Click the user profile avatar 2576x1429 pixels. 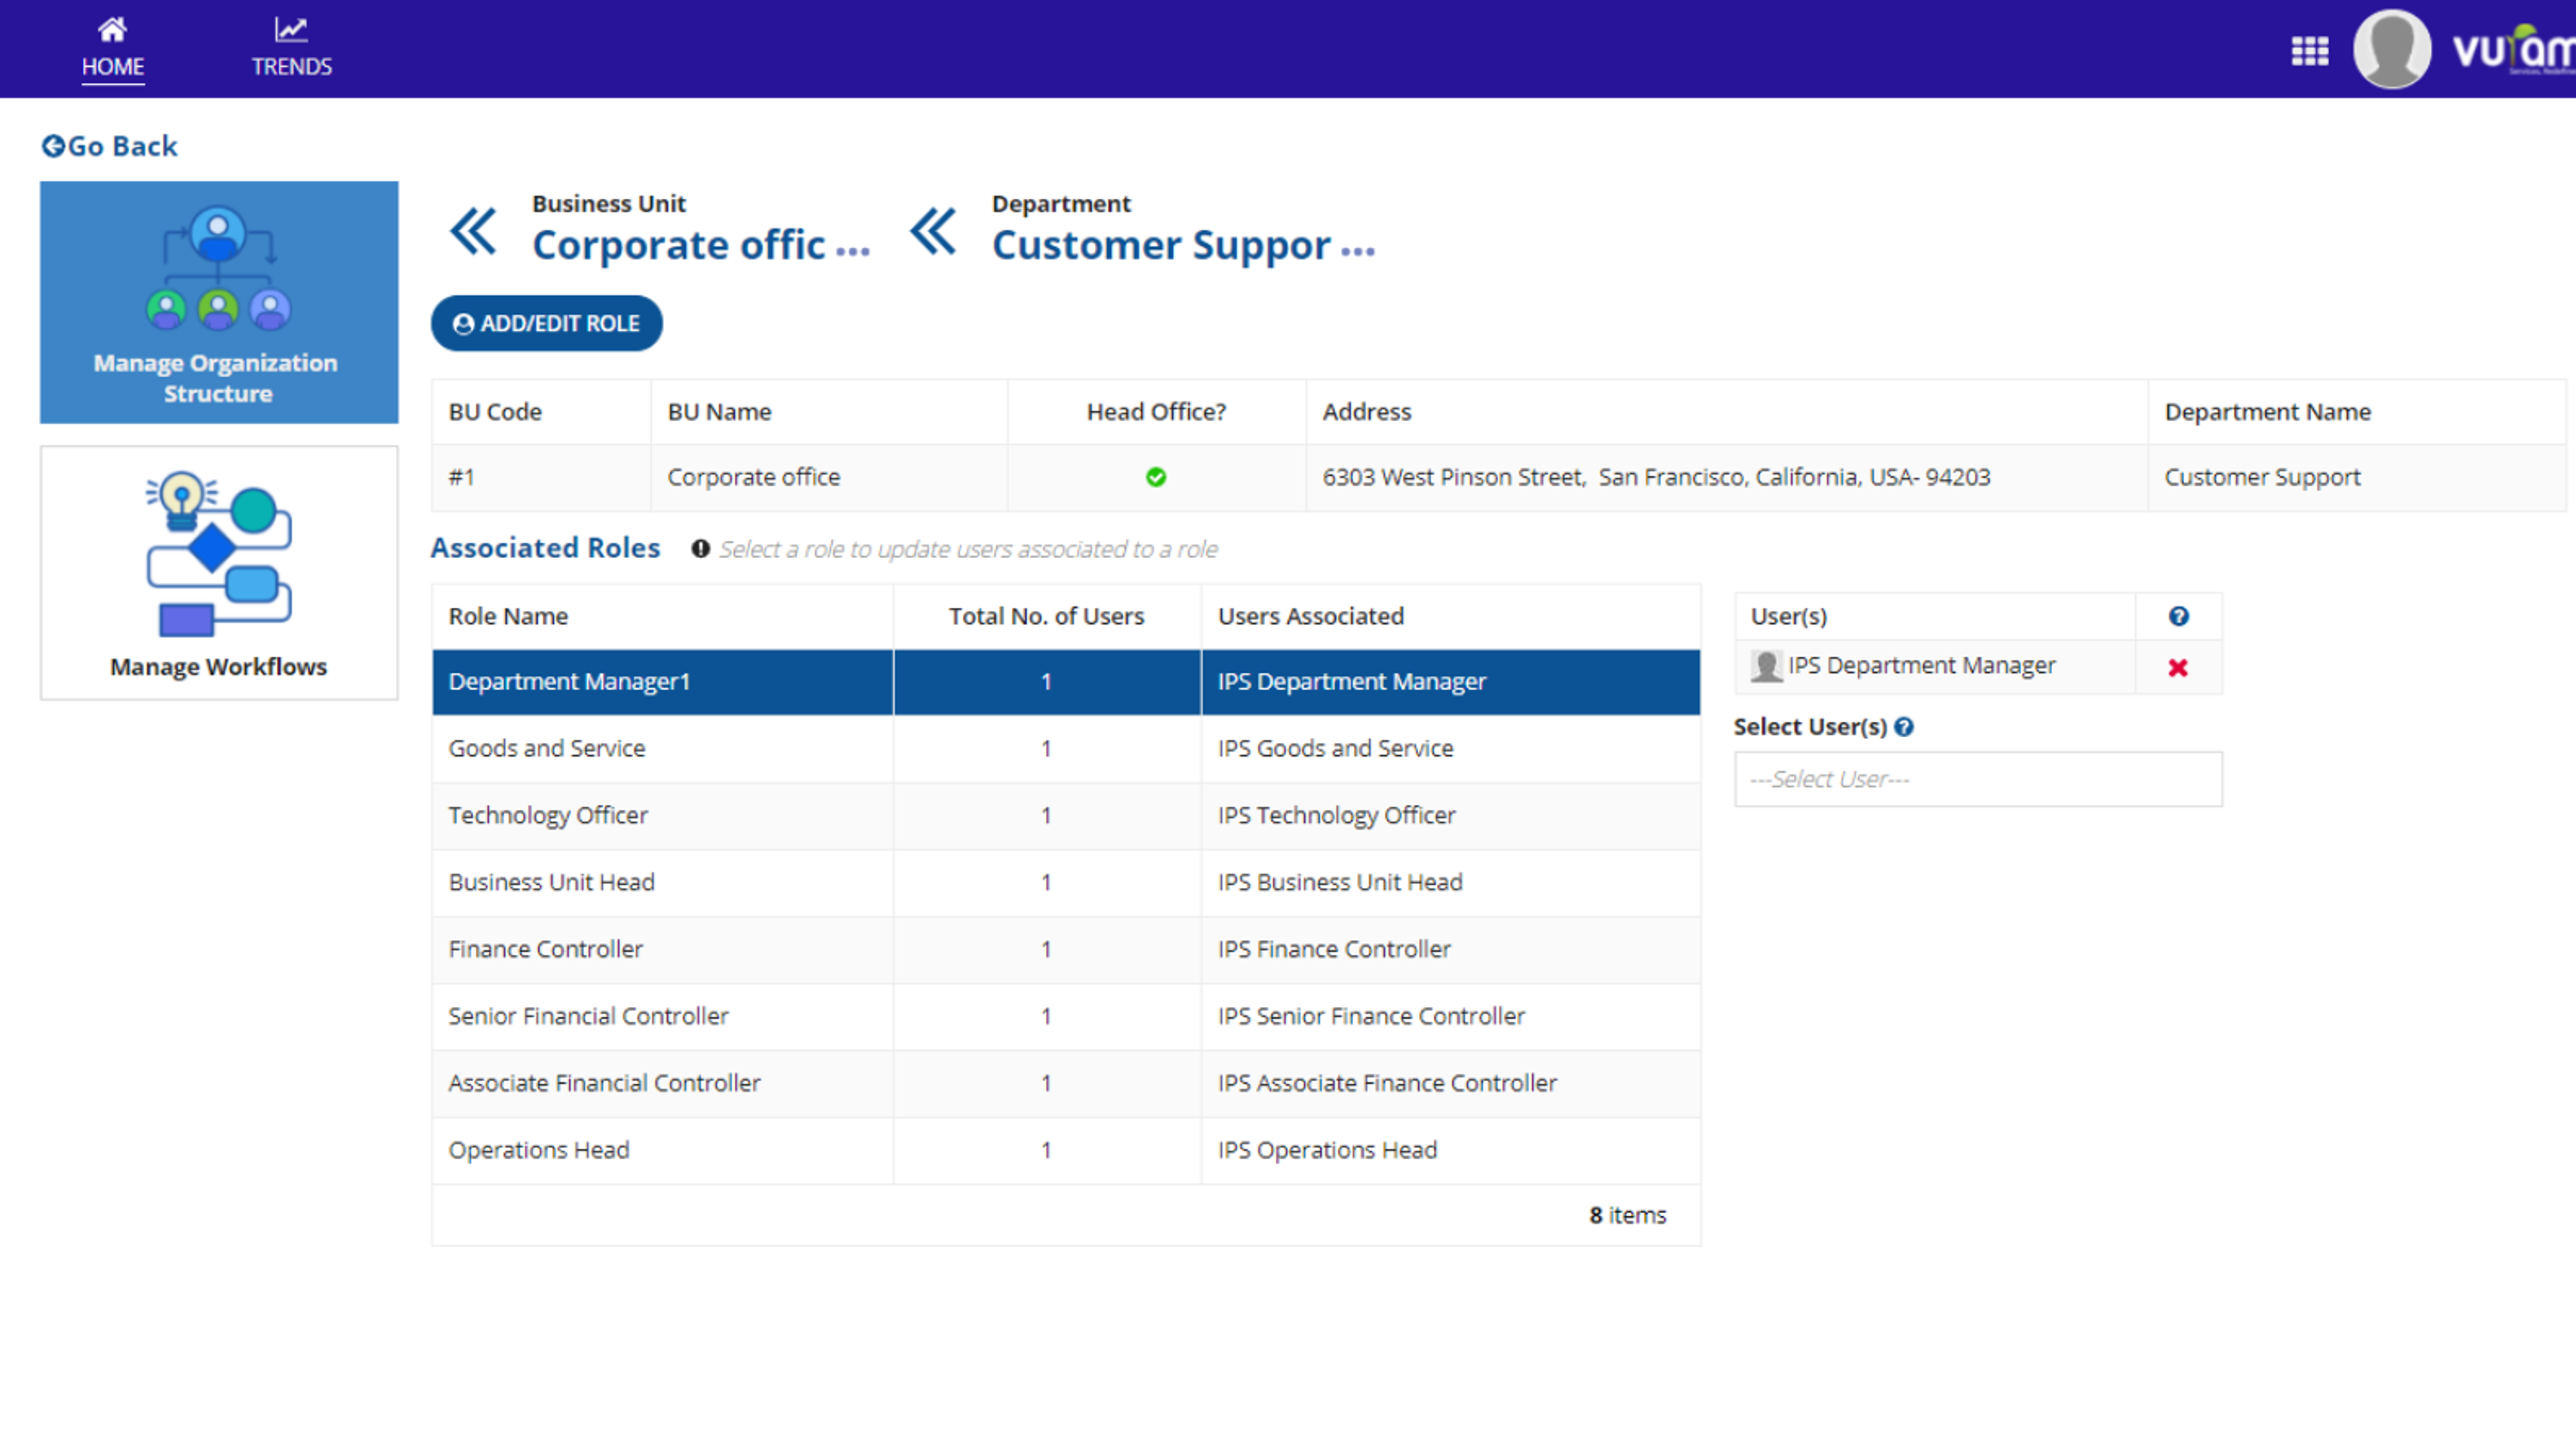(2391, 49)
